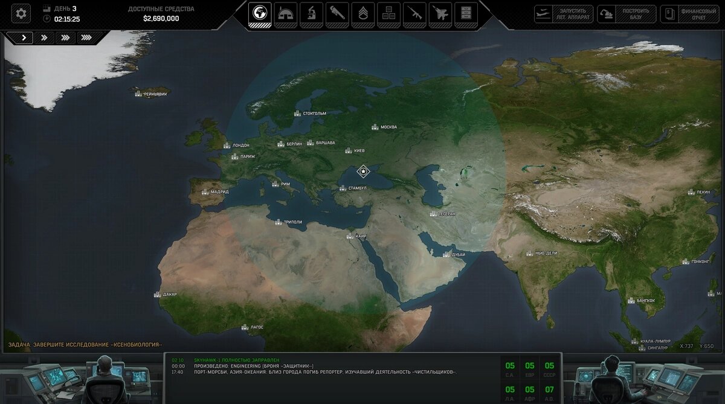725x404 pixels.
Task: Open the aircraft jet fighter tab
Action: pos(440,14)
